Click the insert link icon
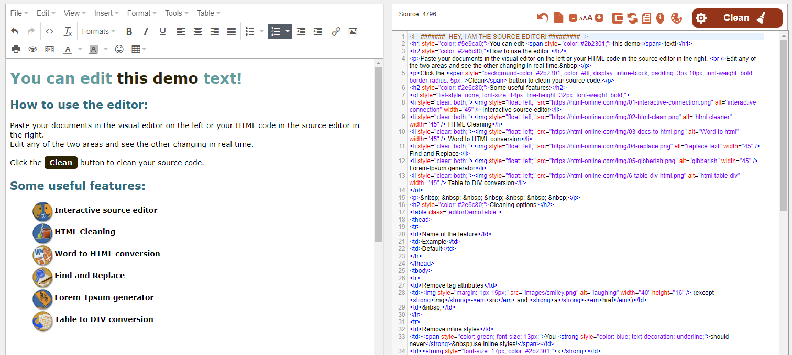 pos(336,31)
